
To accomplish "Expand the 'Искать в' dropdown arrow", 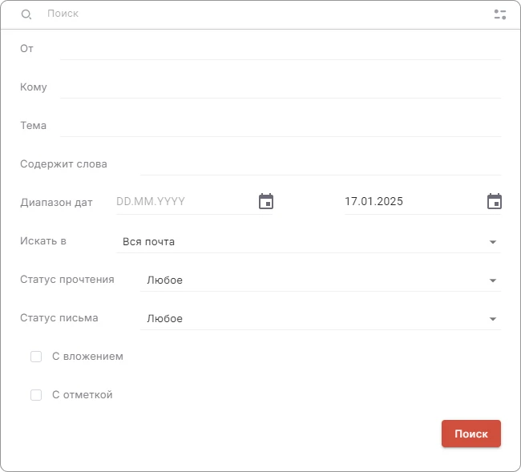I will point(493,242).
